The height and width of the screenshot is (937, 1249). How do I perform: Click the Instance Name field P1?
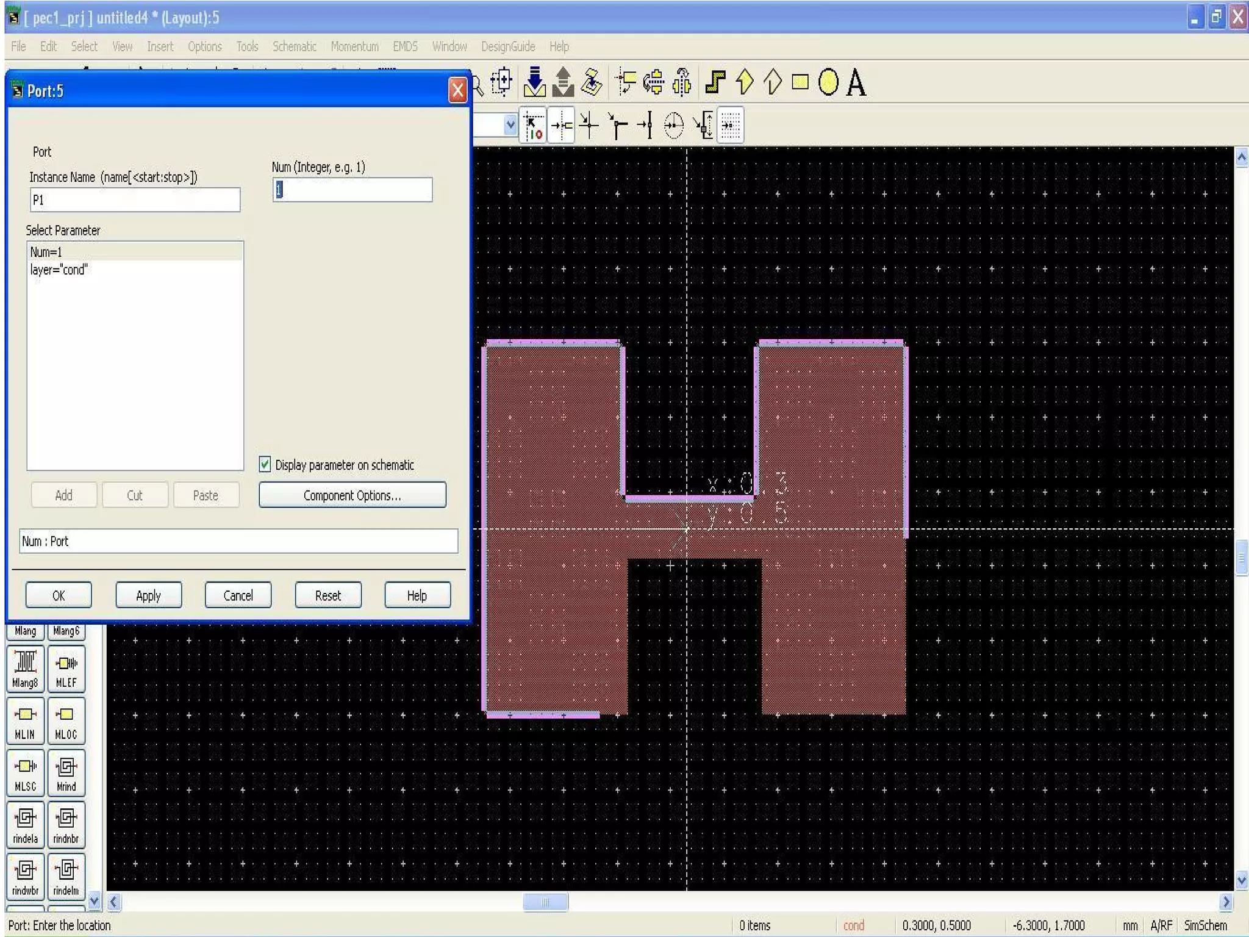pyautogui.click(x=135, y=200)
